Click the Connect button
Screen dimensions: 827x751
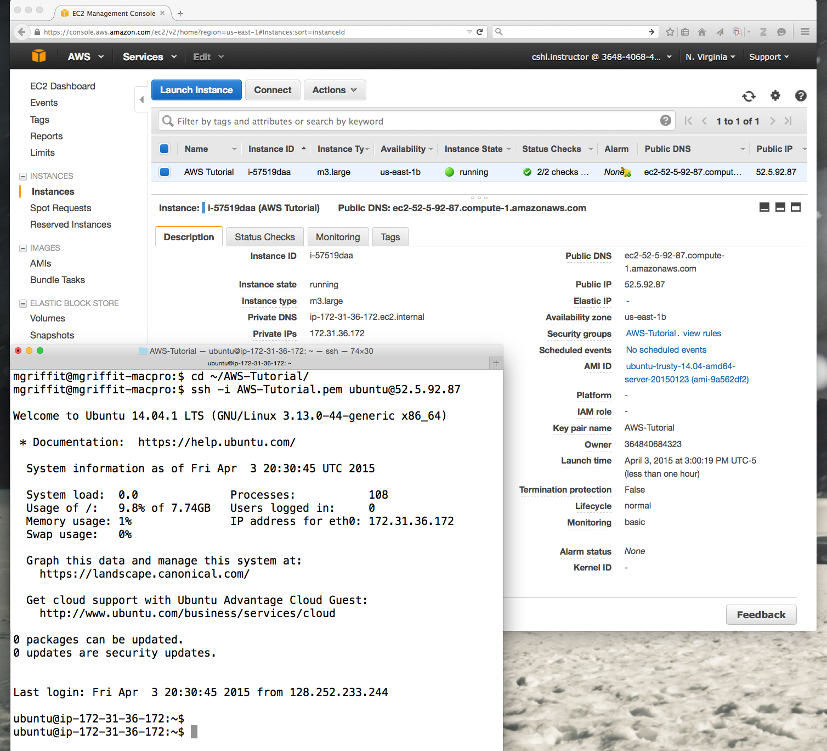pyautogui.click(x=273, y=90)
